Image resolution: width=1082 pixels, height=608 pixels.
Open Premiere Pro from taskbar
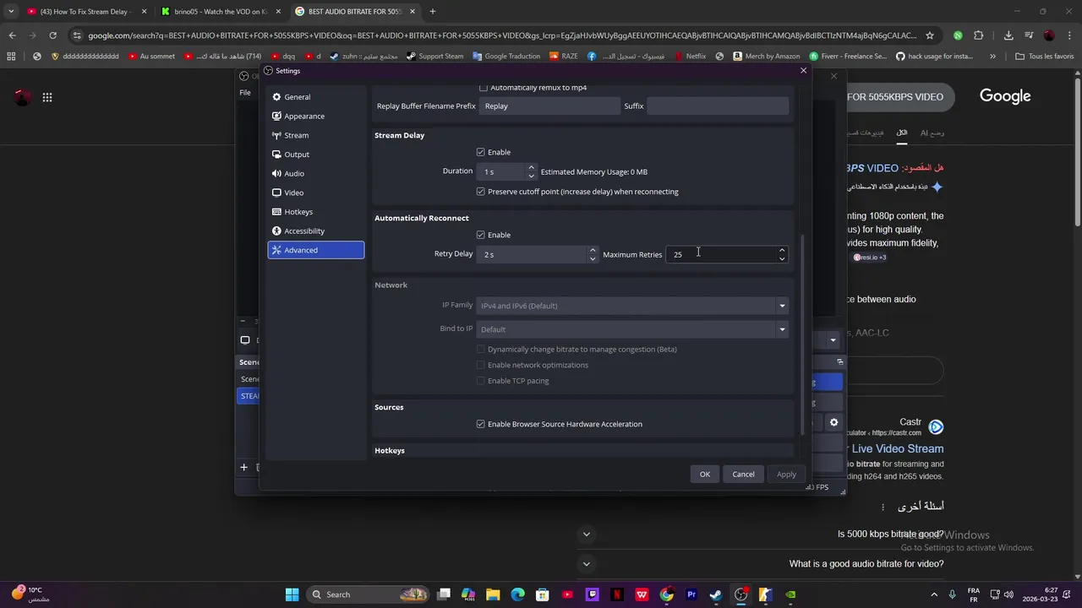coord(691,594)
